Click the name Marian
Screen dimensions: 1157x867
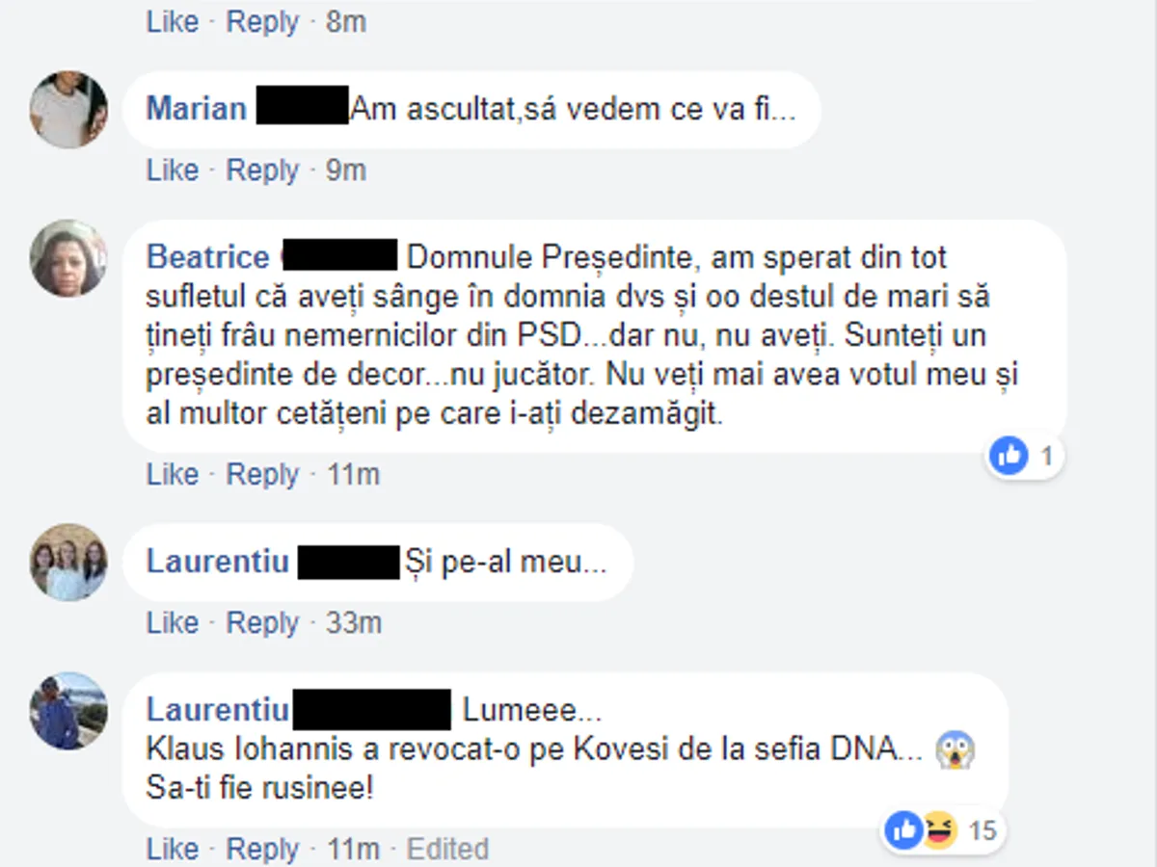[x=197, y=108]
